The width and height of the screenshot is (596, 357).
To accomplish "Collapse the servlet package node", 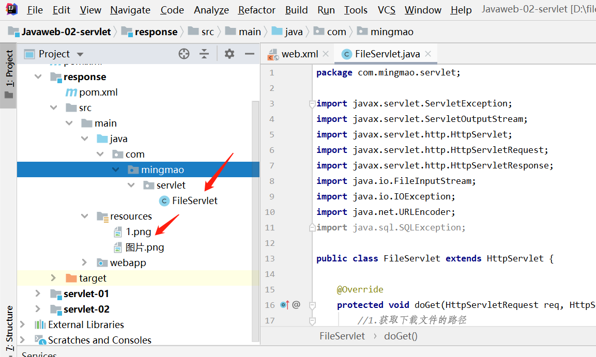I will 131,185.
